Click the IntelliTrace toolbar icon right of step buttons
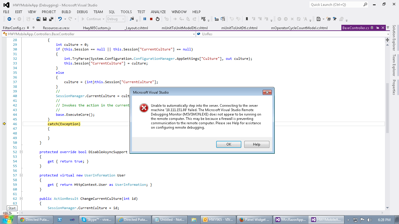This screenshot has height=224, width=399. (203, 19)
